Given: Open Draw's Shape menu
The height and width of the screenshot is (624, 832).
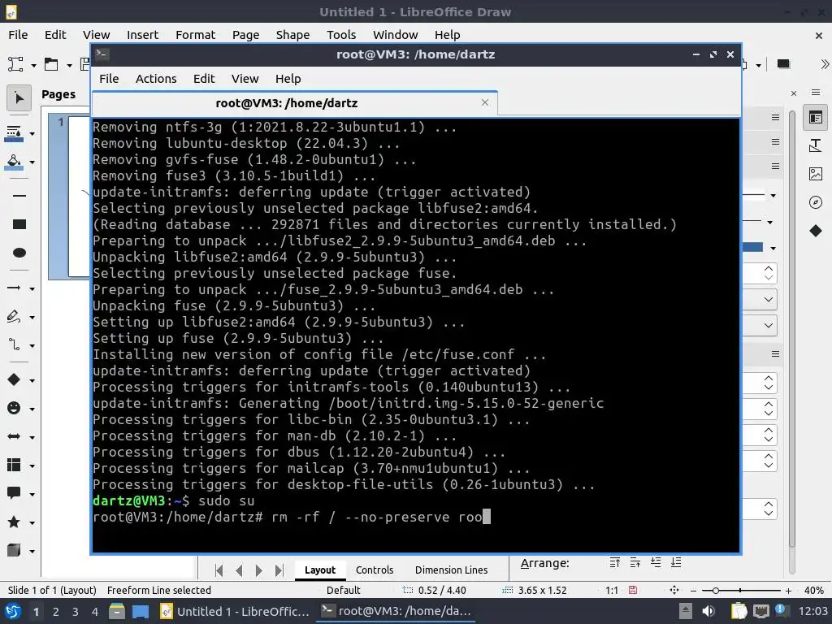Looking at the screenshot, I should [292, 35].
